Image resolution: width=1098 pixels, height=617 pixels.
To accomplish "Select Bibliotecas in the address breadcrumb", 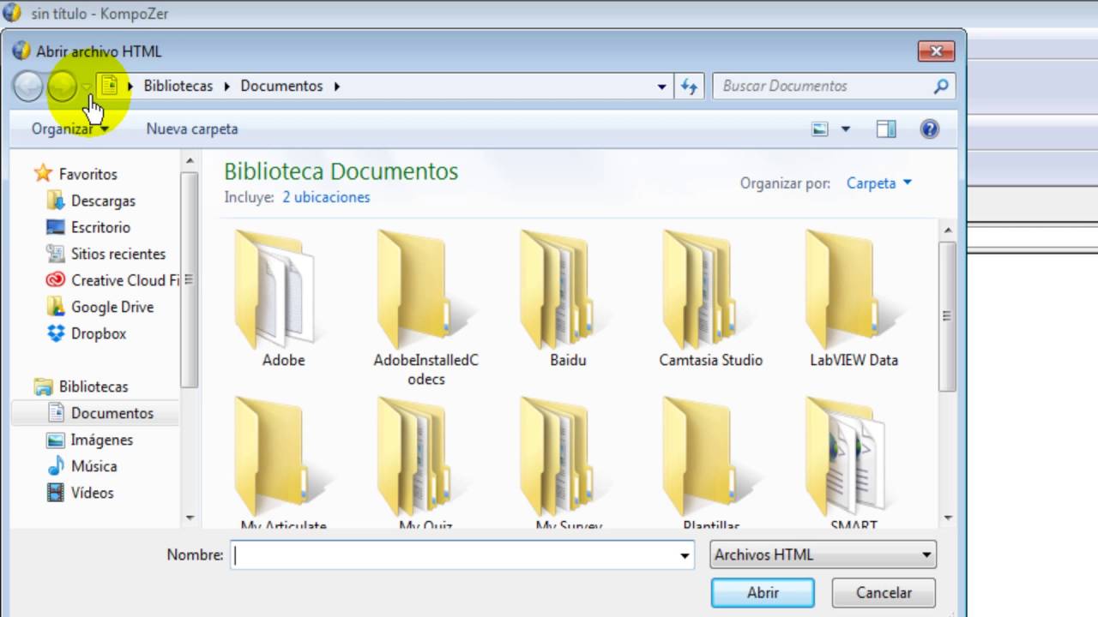I will [178, 86].
